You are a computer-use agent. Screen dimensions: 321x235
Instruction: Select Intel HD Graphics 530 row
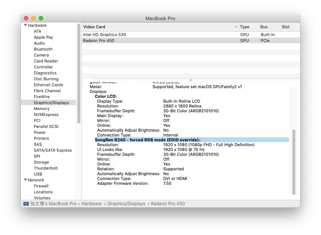[x=191, y=35]
